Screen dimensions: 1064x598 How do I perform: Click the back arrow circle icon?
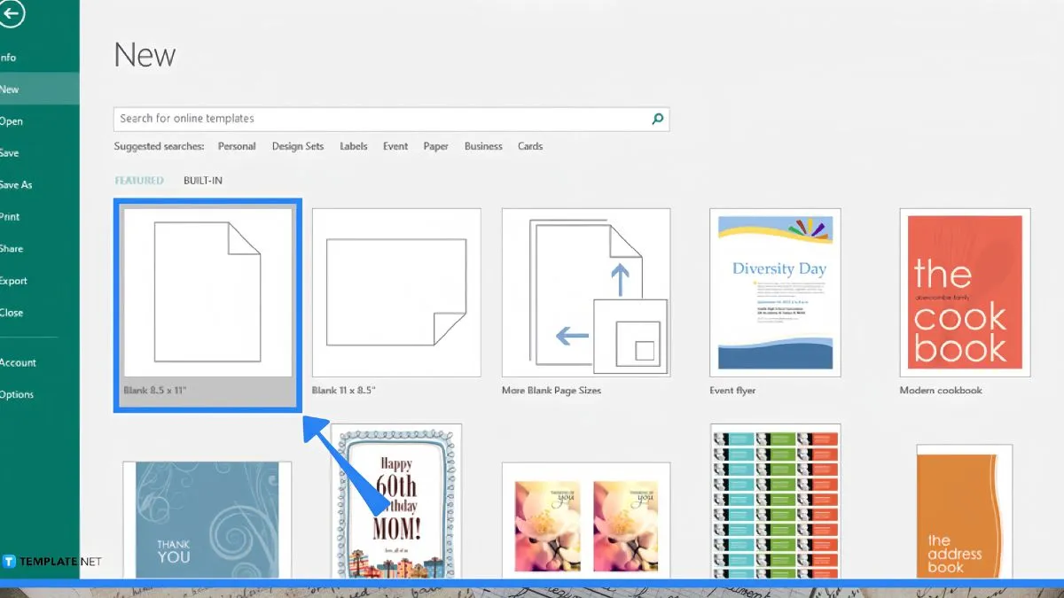pyautogui.click(x=11, y=14)
